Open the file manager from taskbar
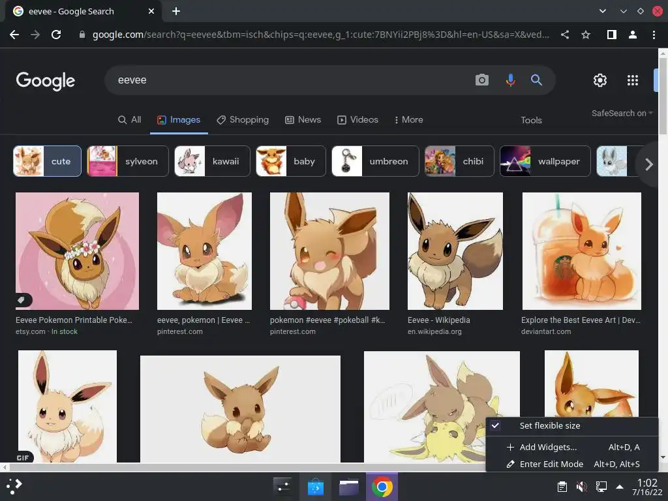The height and width of the screenshot is (501, 668). point(349,487)
